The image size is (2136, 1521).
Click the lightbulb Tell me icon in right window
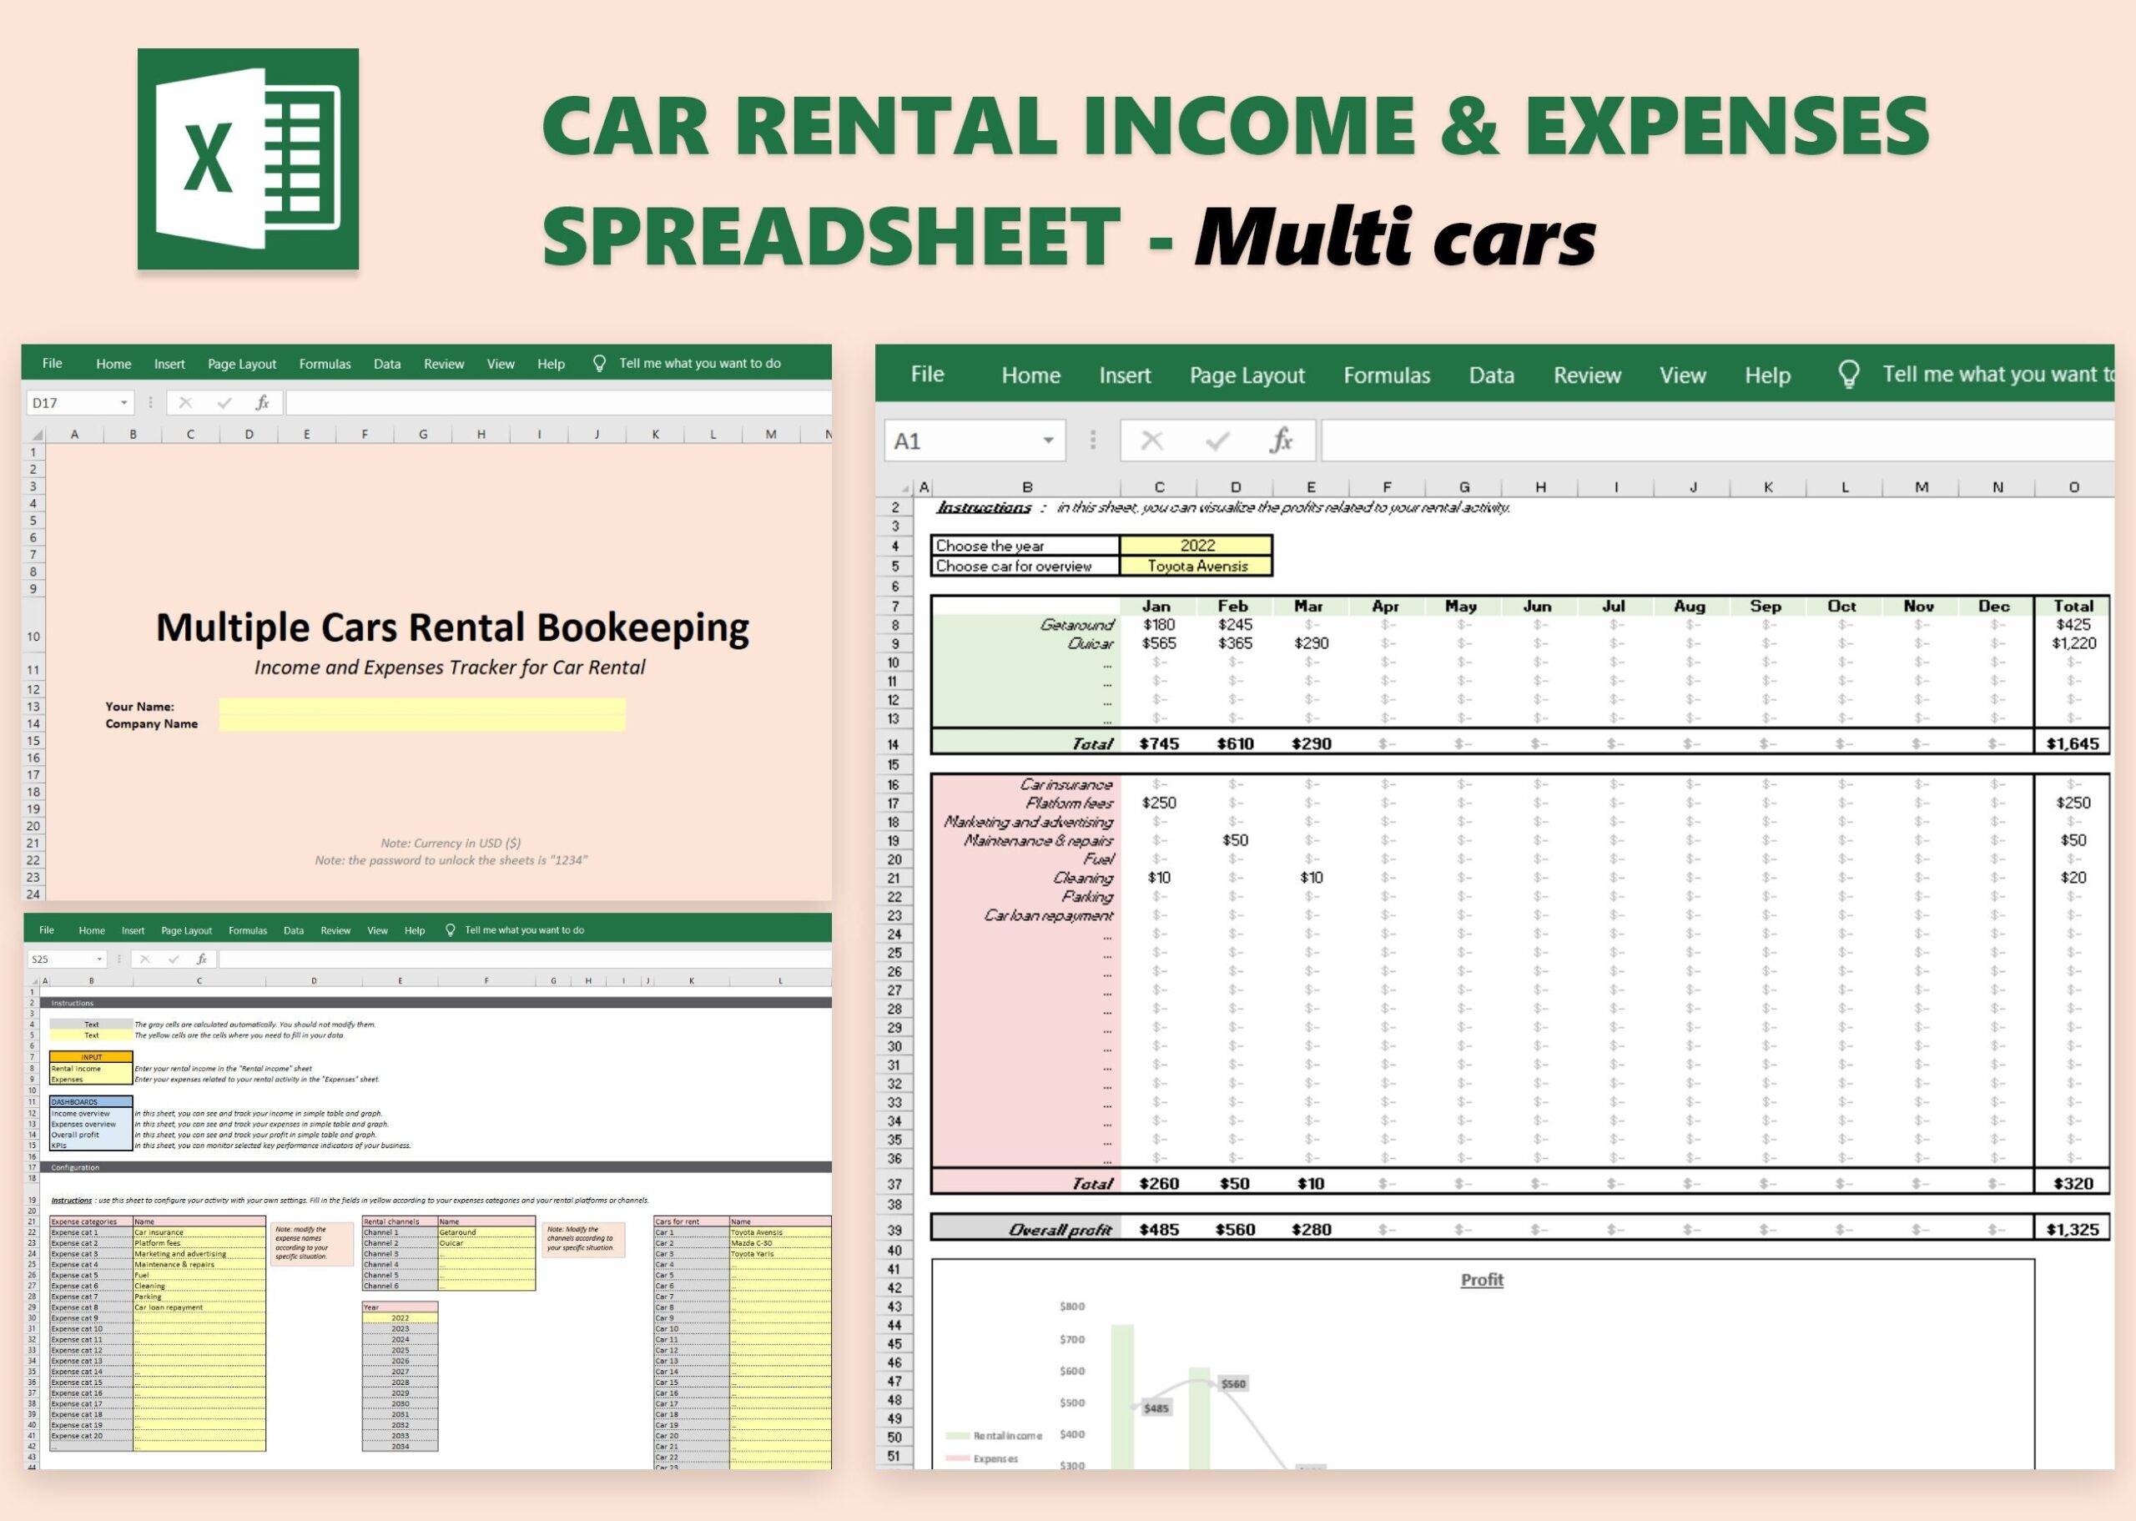1848,375
